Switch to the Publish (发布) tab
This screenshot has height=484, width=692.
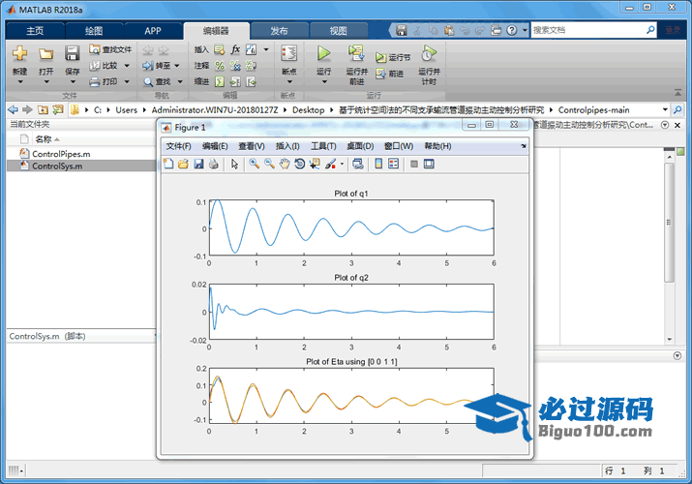pos(279,31)
